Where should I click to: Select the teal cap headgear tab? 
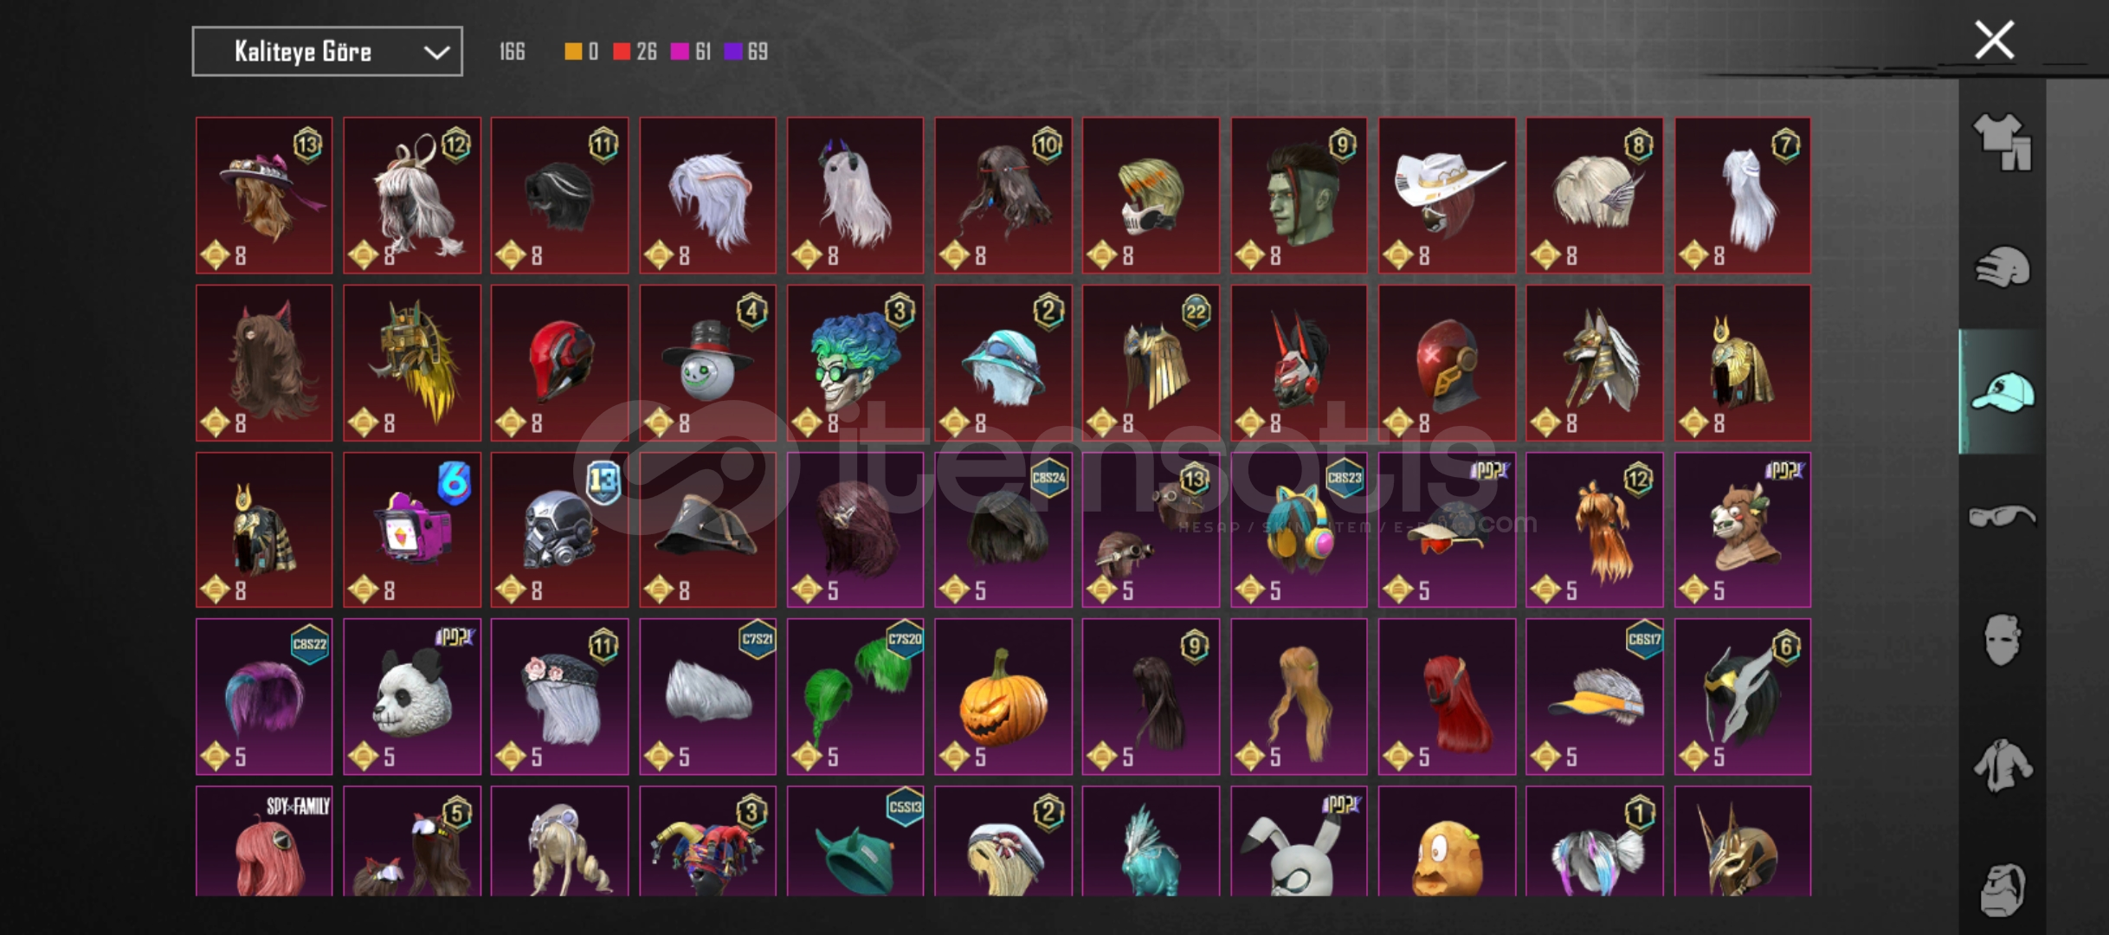pos(2002,391)
